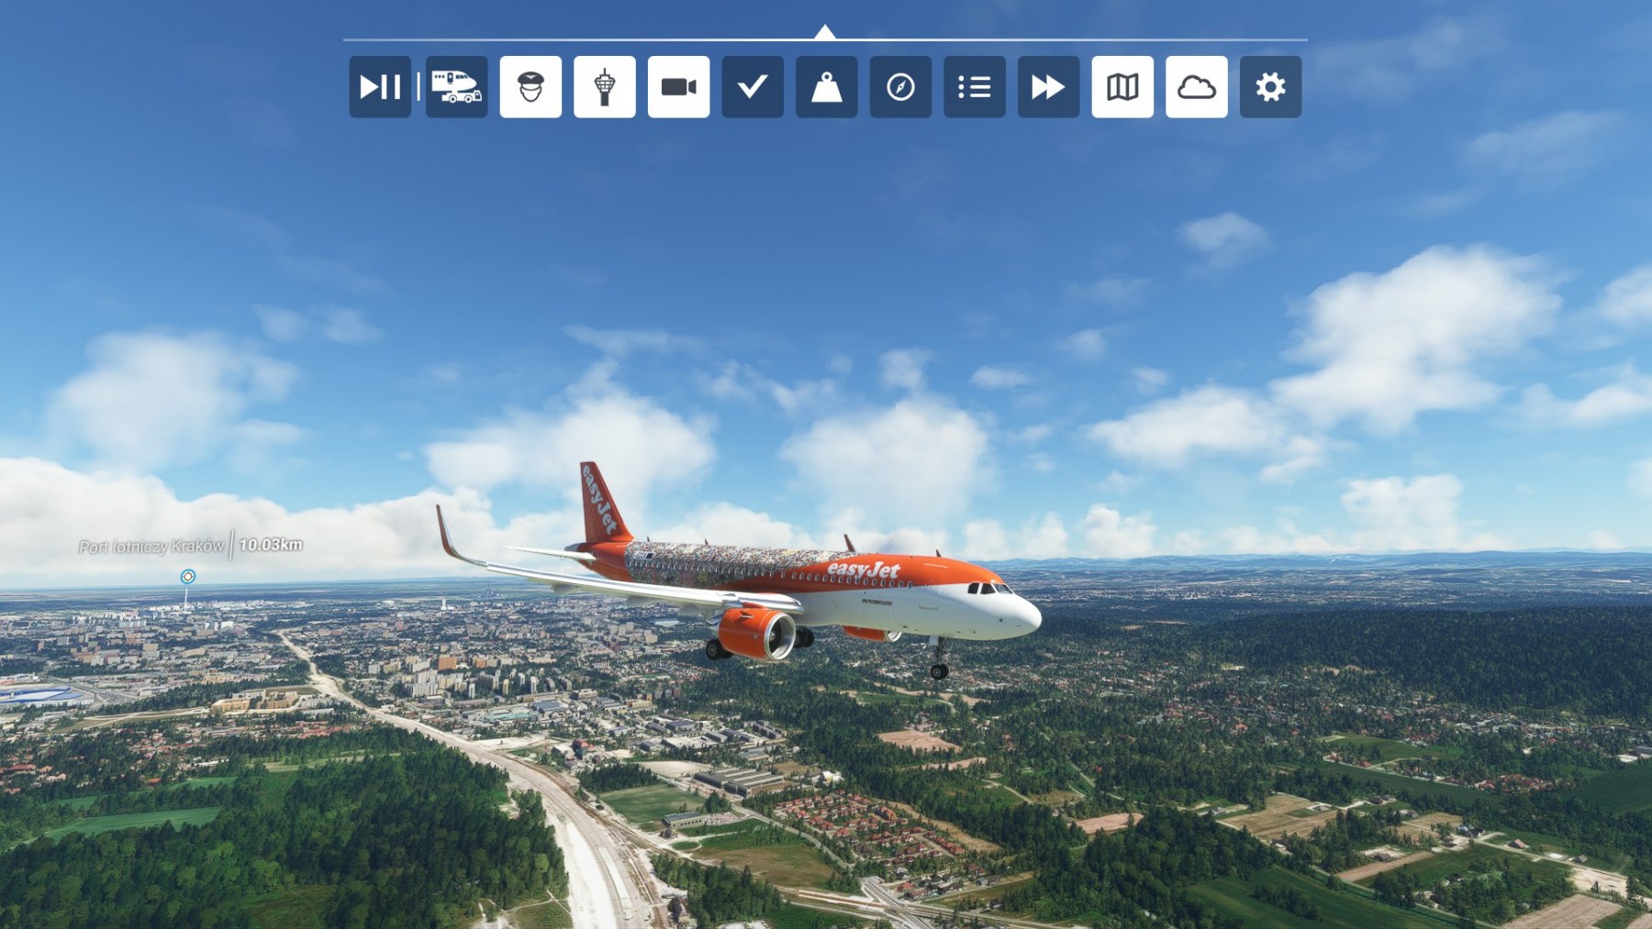Viewport: 1652px width, 929px height.
Task: Open the Objectives list panel
Action: (x=975, y=87)
